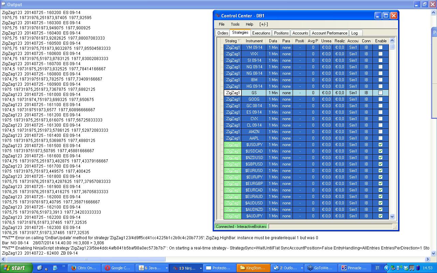Select the VXX instrument cell
437x273 pixels.
tap(254, 54)
